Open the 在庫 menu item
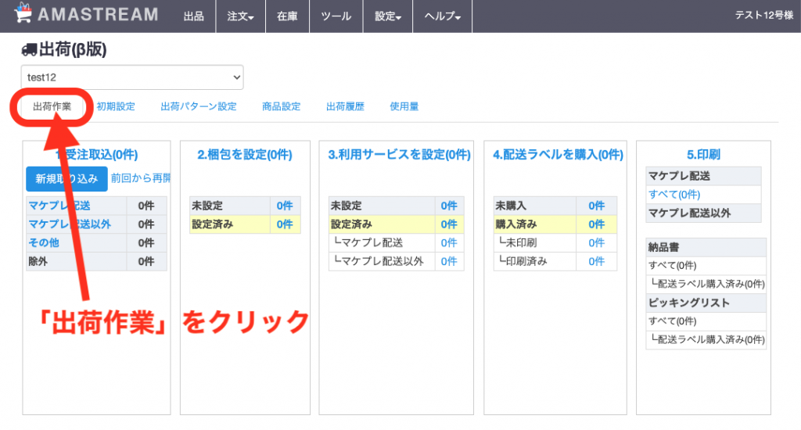 (287, 16)
